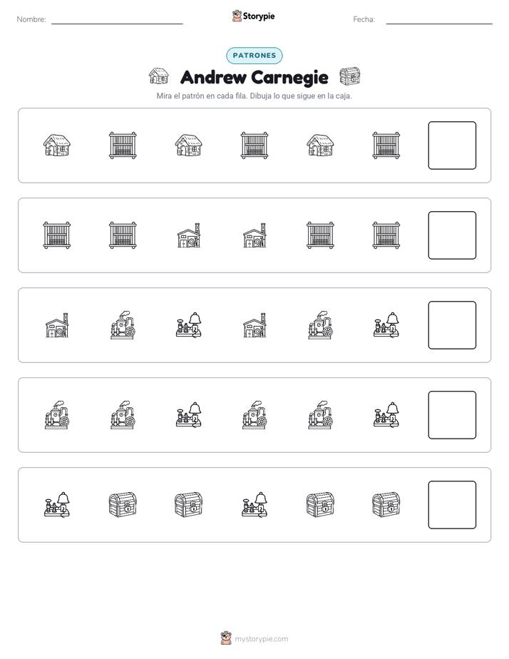Select the last telegraph bell in row three
Screen dimensions: 509x659
tap(386, 325)
